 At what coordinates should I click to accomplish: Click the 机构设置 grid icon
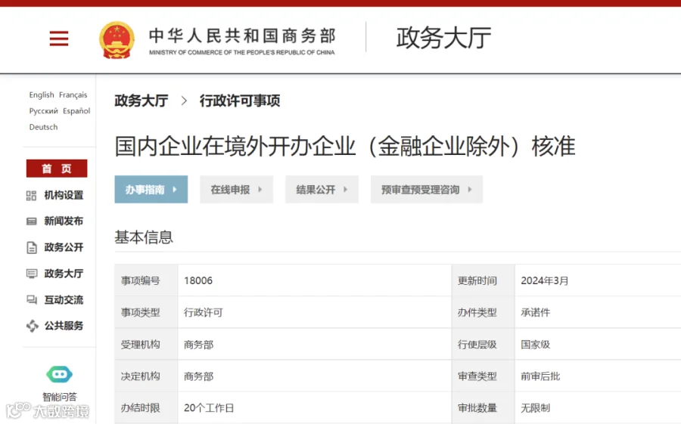[x=31, y=196]
